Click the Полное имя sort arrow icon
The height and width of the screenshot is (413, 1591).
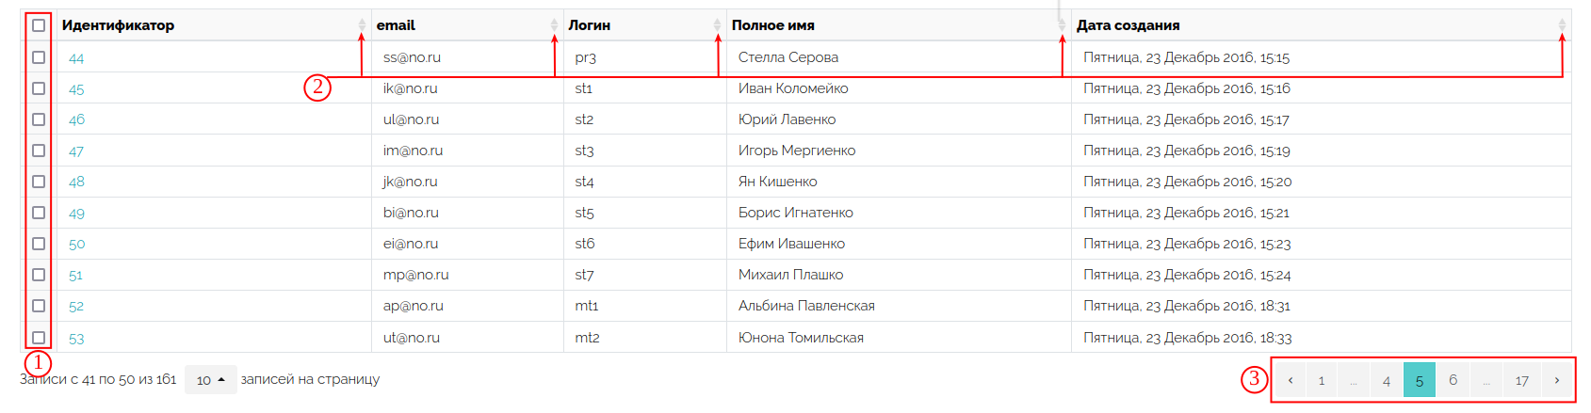[1062, 25]
